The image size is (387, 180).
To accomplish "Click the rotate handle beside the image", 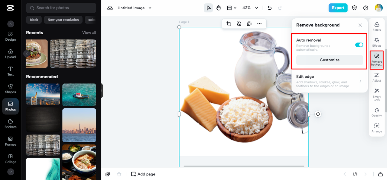I will click(x=318, y=114).
